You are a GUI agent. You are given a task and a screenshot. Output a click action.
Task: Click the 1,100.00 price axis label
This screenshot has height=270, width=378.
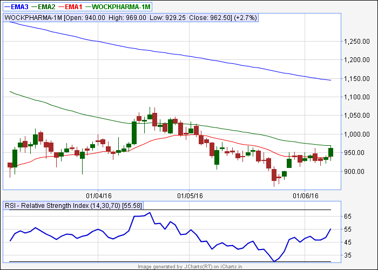point(357,97)
